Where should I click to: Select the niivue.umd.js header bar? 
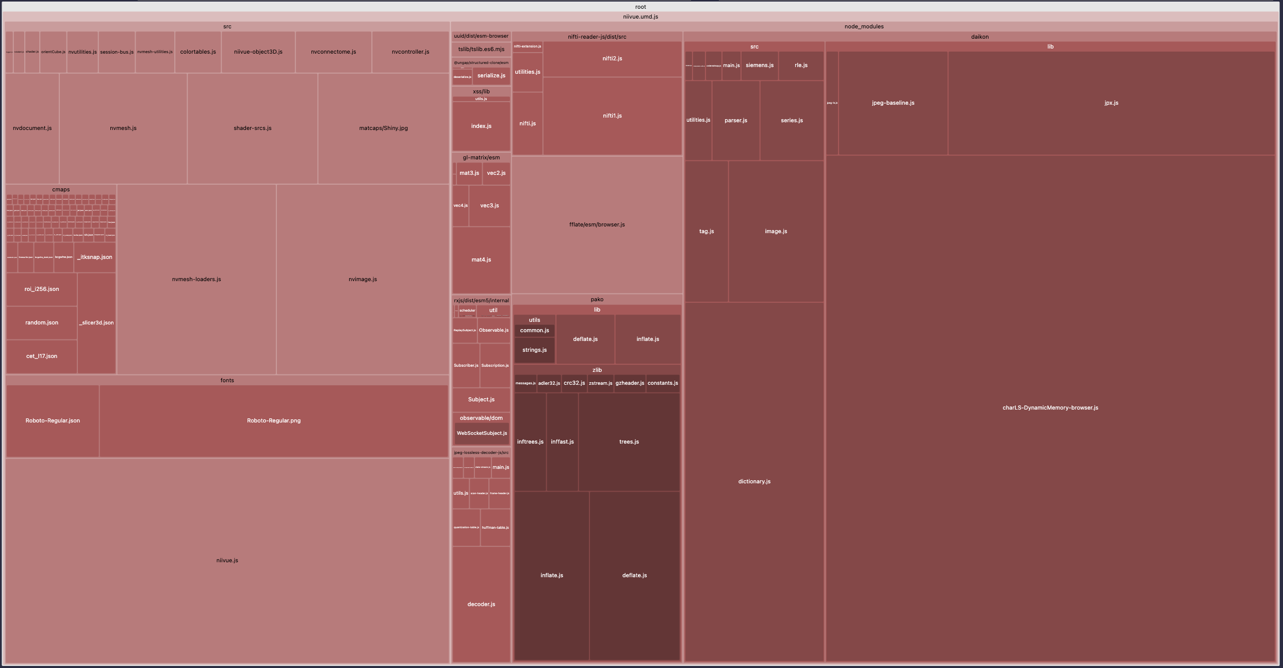pos(640,17)
